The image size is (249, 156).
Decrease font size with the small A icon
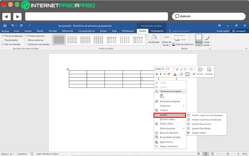coord(181,69)
